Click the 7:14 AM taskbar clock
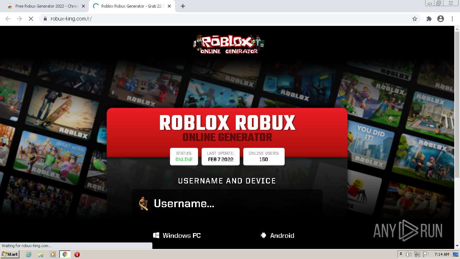The height and width of the screenshot is (259, 460). point(442,254)
